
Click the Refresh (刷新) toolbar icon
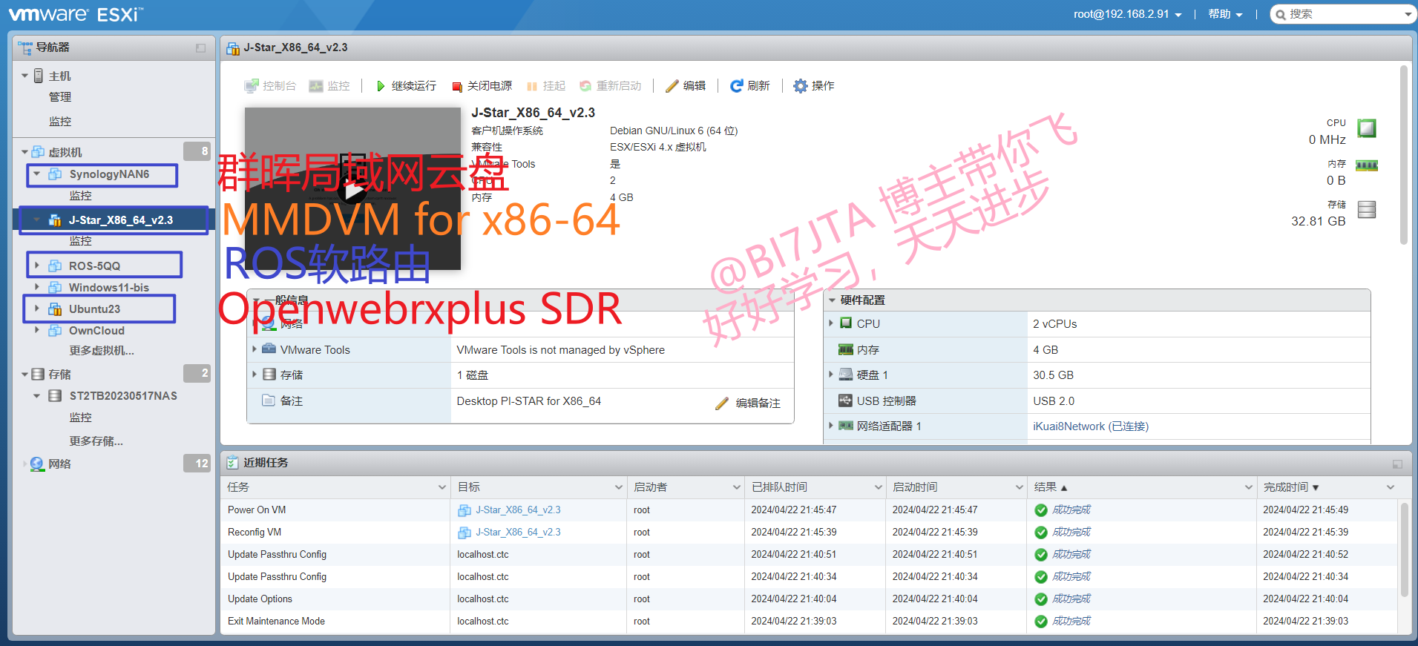pyautogui.click(x=736, y=86)
